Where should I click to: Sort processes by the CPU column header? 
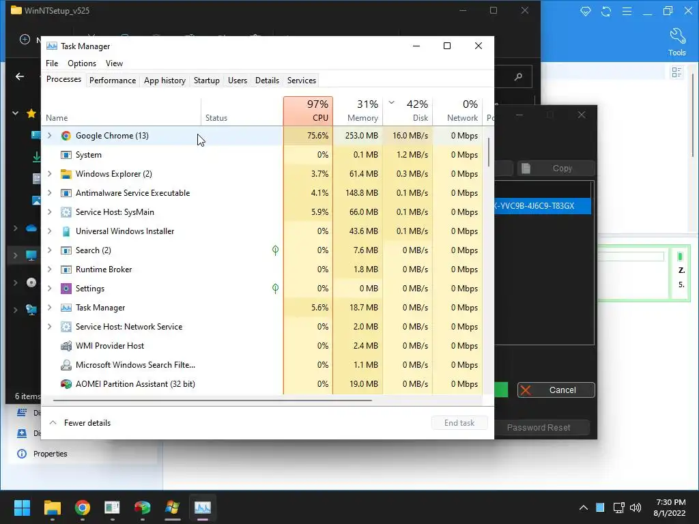308,111
